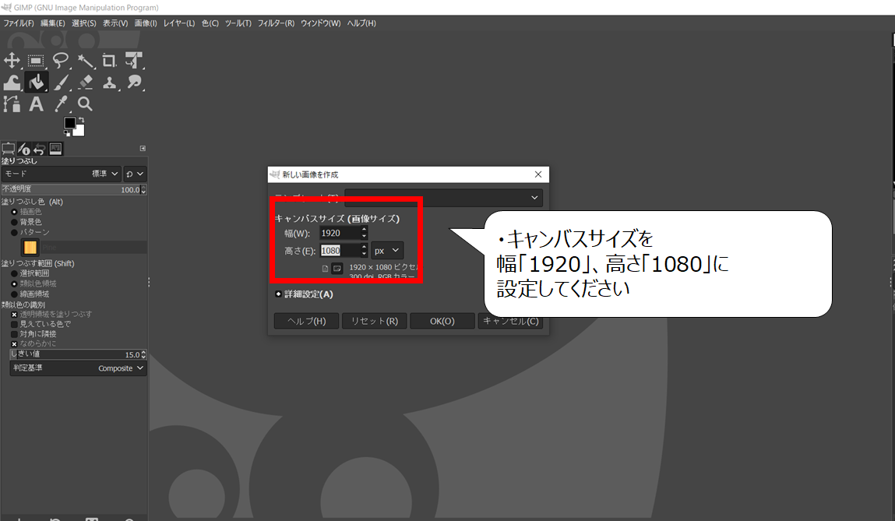
Task: Select the Paintbrush tool
Action: click(61, 83)
